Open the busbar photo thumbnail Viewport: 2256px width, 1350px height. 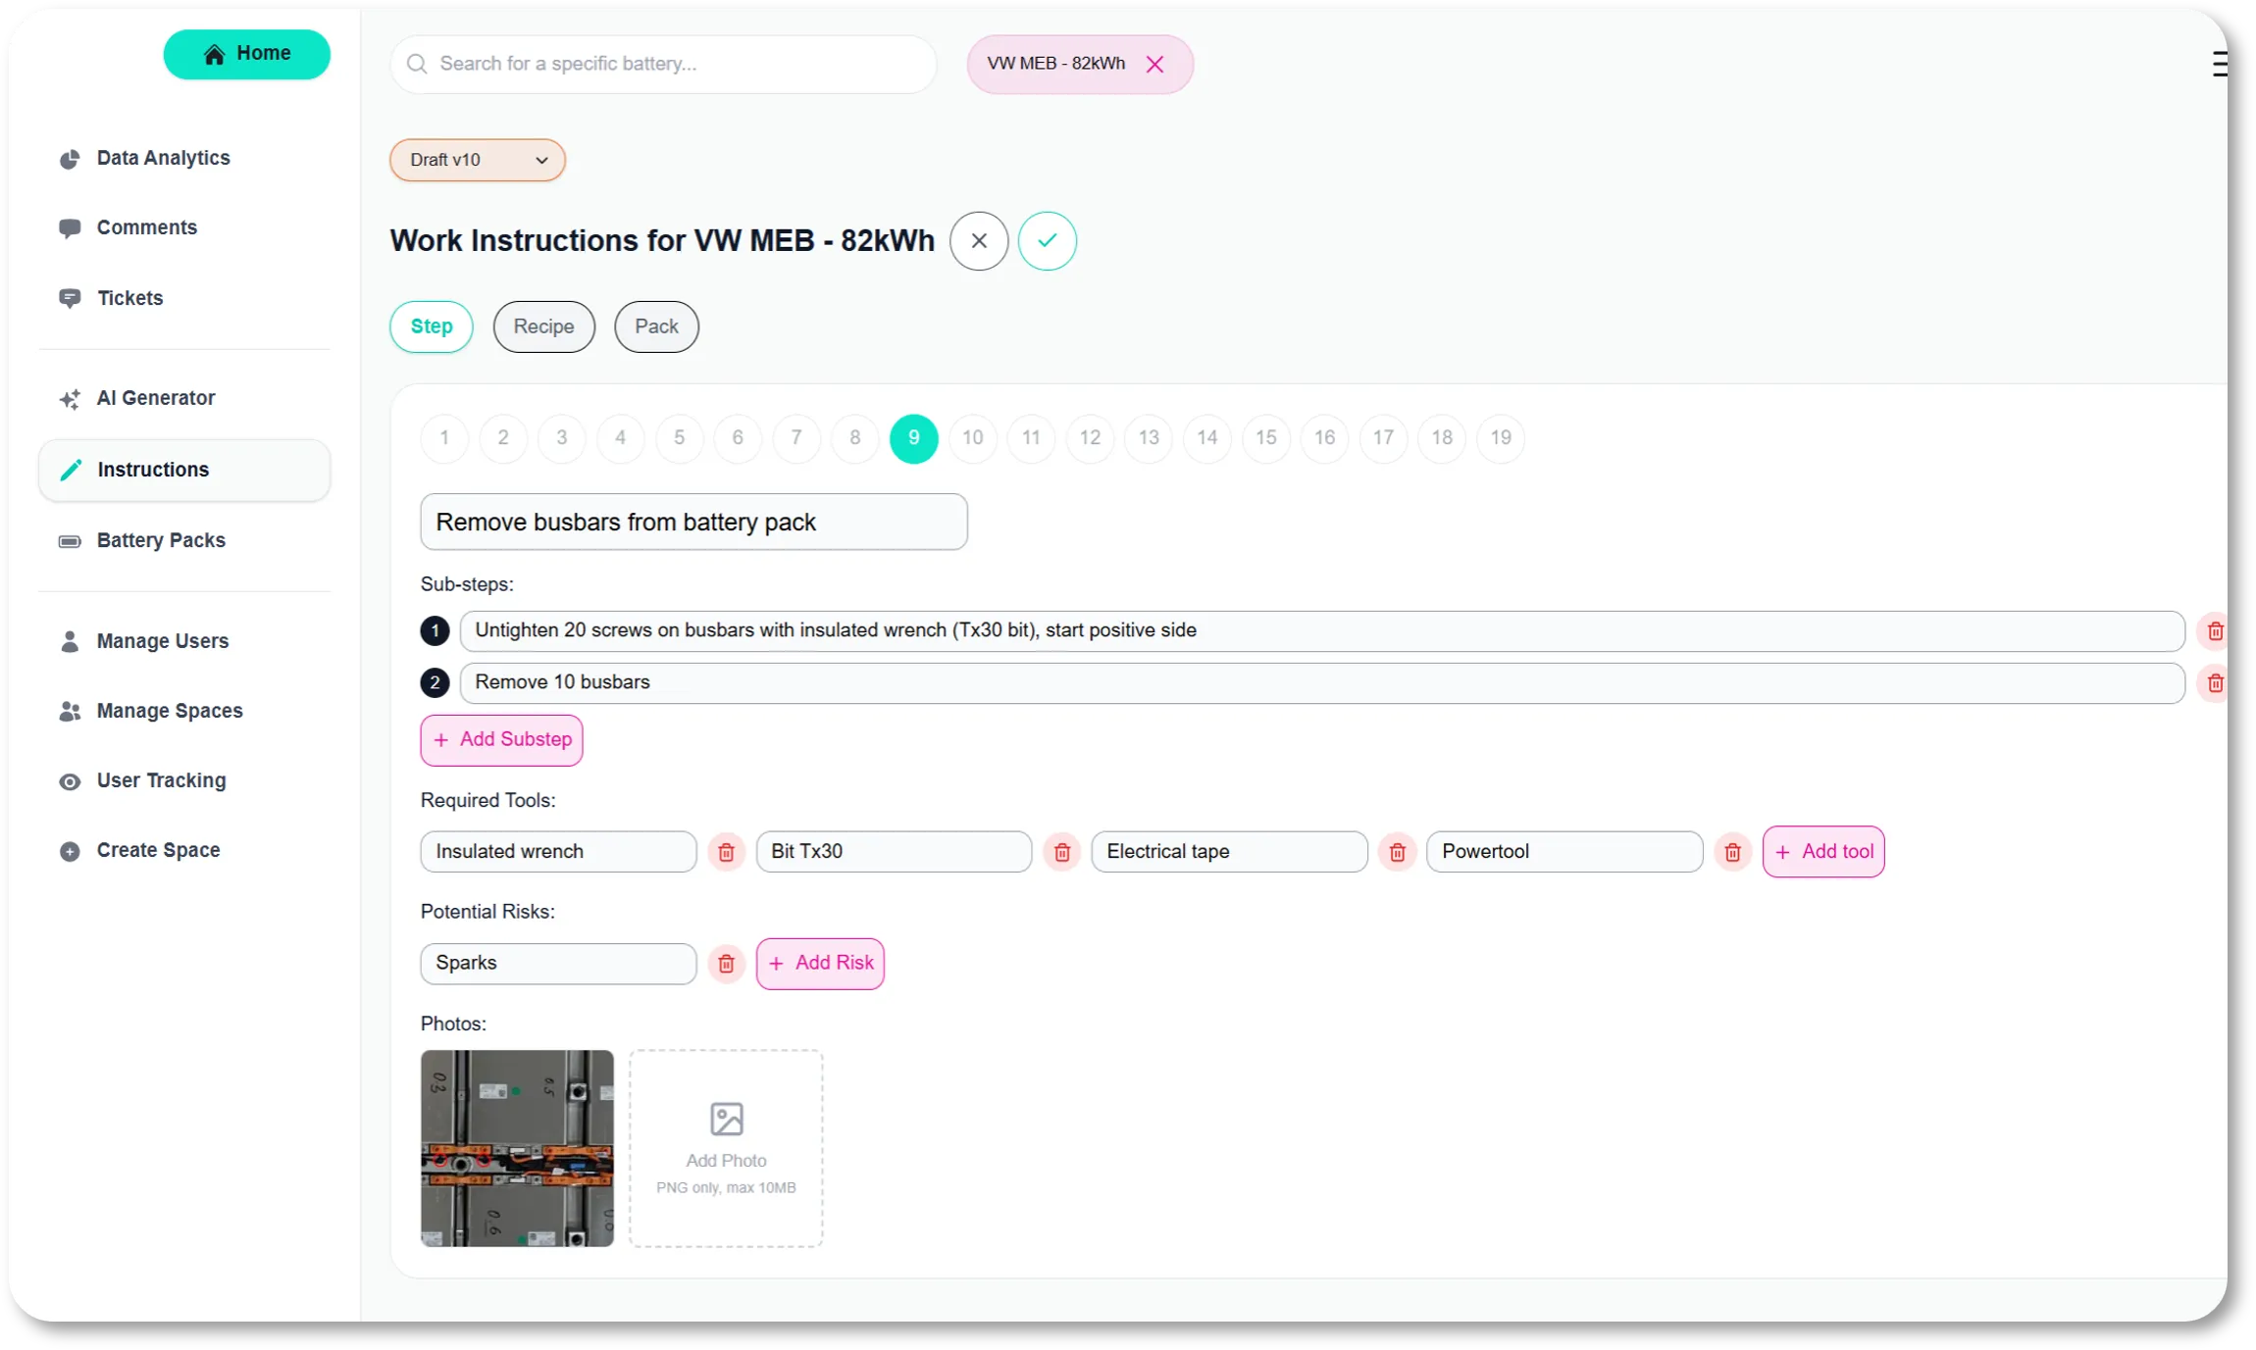coord(517,1149)
